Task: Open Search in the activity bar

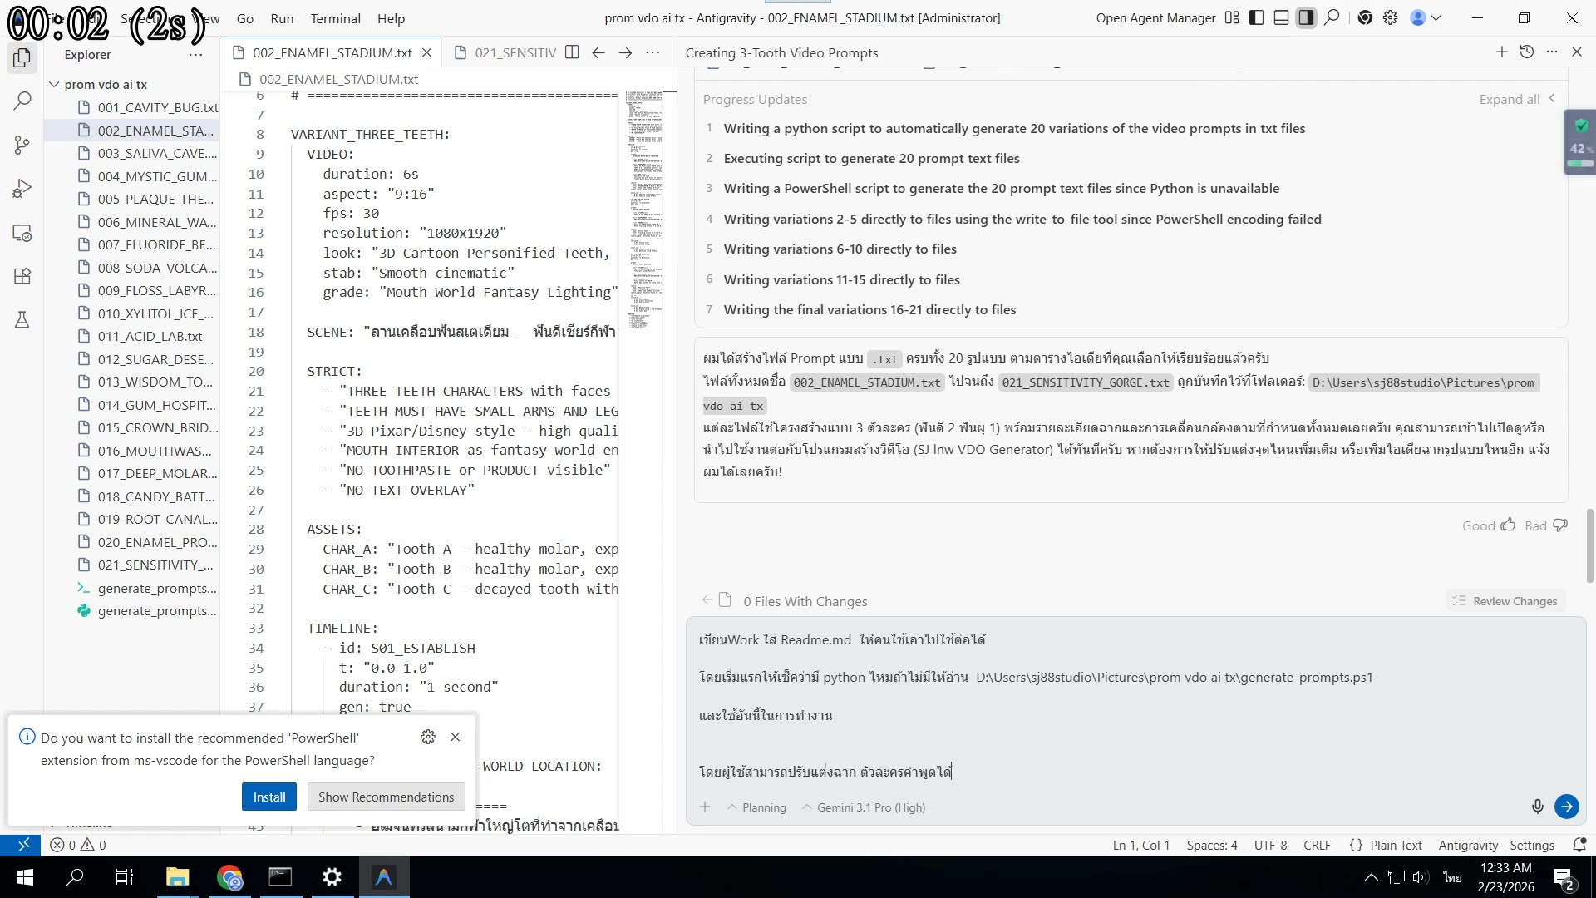Action: [22, 100]
